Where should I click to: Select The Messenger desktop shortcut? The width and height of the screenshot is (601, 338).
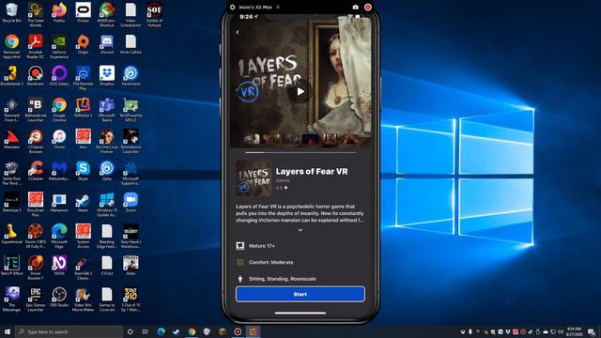click(x=11, y=300)
